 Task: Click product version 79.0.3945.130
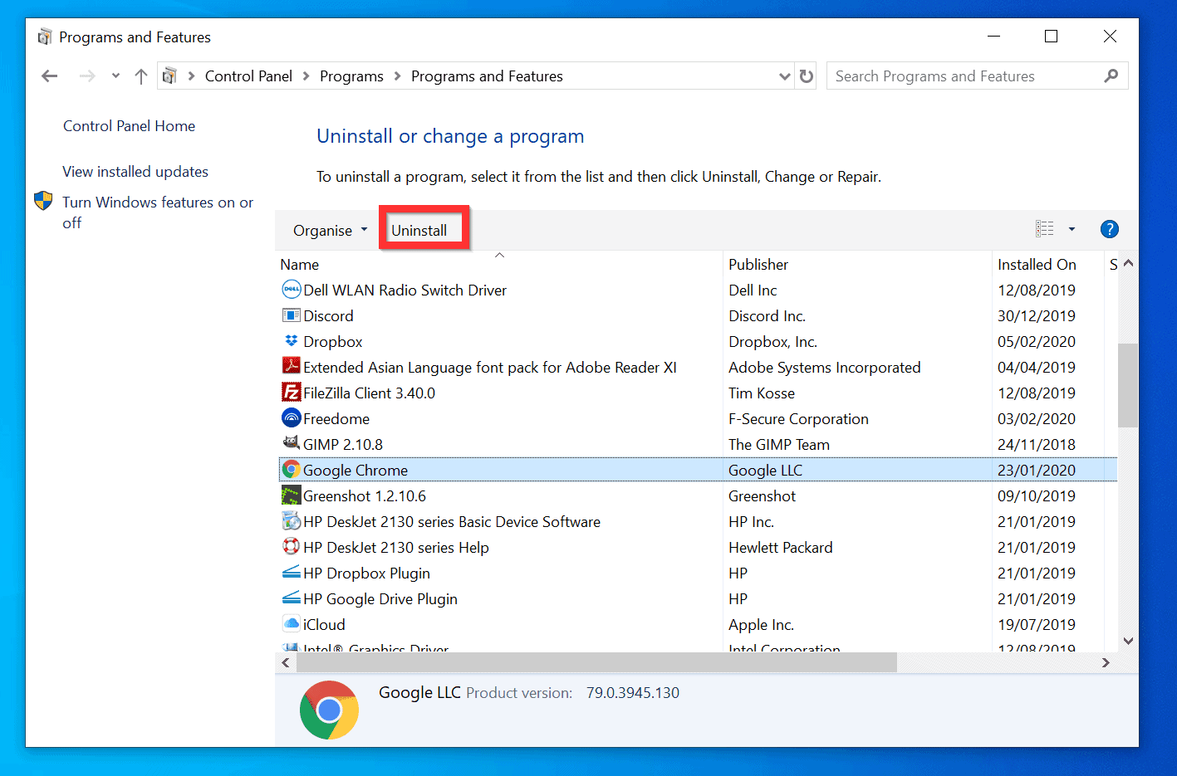632,693
